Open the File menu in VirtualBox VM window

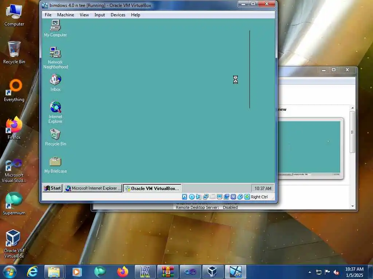click(x=48, y=15)
